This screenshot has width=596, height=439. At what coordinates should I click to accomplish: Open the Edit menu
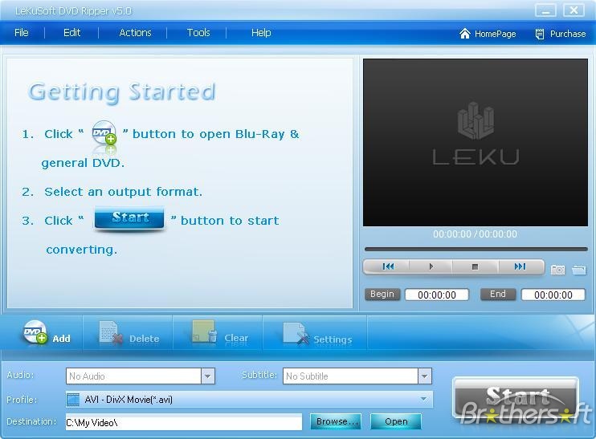point(71,33)
